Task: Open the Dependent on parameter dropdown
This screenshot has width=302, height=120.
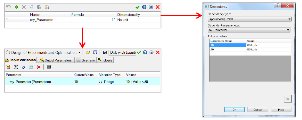Action: (249, 30)
